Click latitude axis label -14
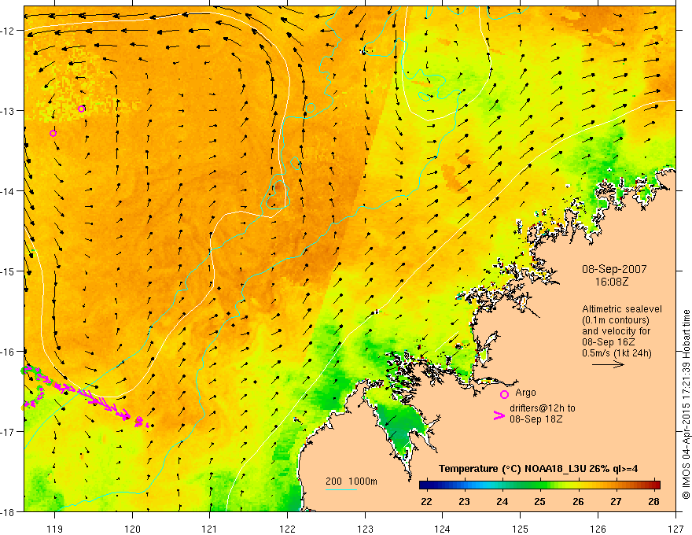Image resolution: width=692 pixels, height=535 pixels. pyautogui.click(x=8, y=190)
